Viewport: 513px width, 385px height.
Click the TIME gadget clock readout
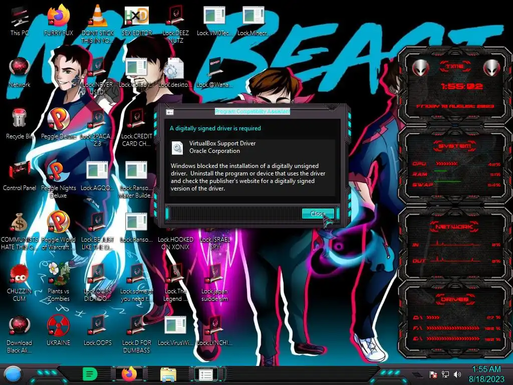[461, 86]
